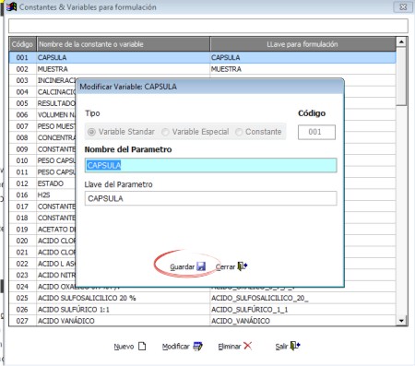Viewport: 415px width, 366px height.
Task: Click the Llave del Parametro input field
Action: [x=210, y=198]
